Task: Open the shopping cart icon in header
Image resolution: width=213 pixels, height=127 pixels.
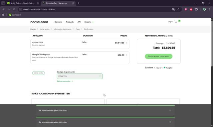Action: point(176,22)
